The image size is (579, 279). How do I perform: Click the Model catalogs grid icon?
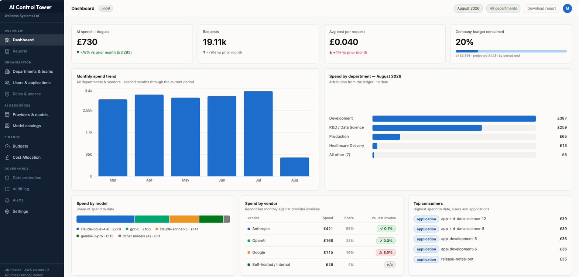(x=7, y=126)
